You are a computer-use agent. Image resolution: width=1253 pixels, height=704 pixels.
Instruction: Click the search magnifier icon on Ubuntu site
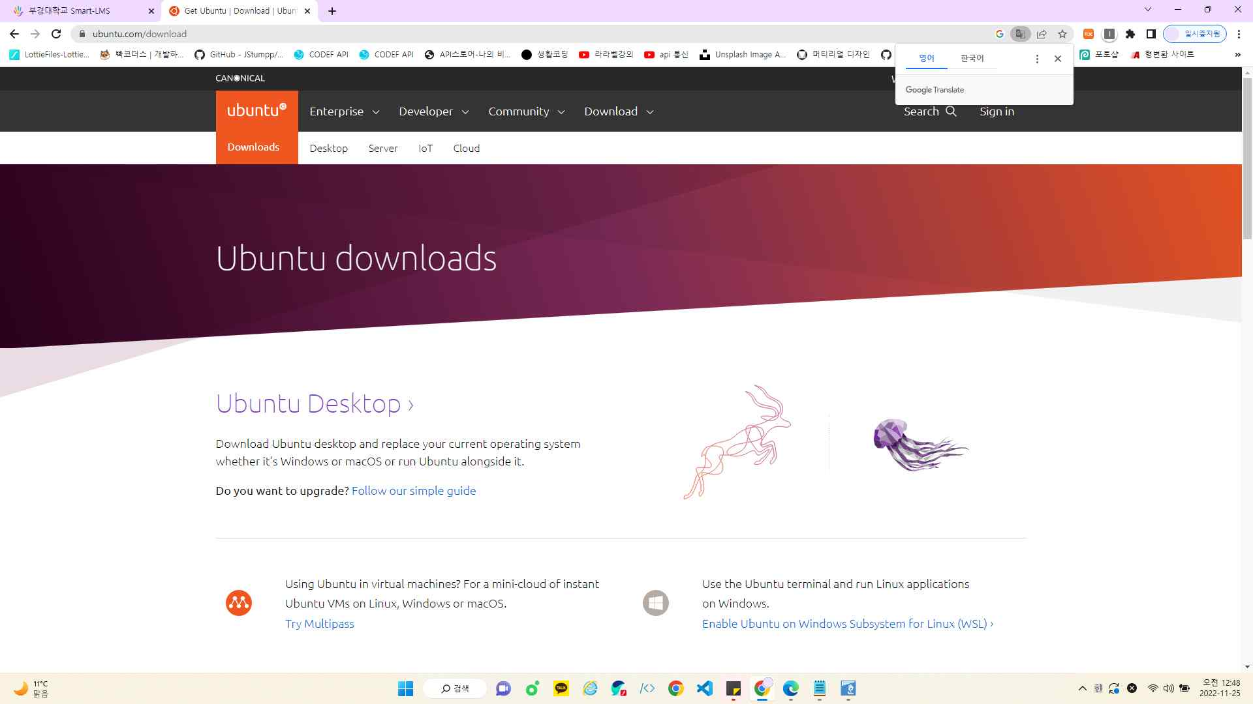(x=951, y=111)
